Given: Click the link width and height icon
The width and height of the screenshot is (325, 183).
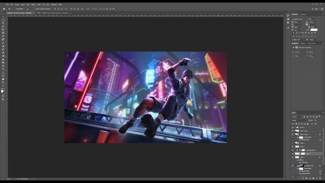Looking at the screenshot, I should (304, 52).
